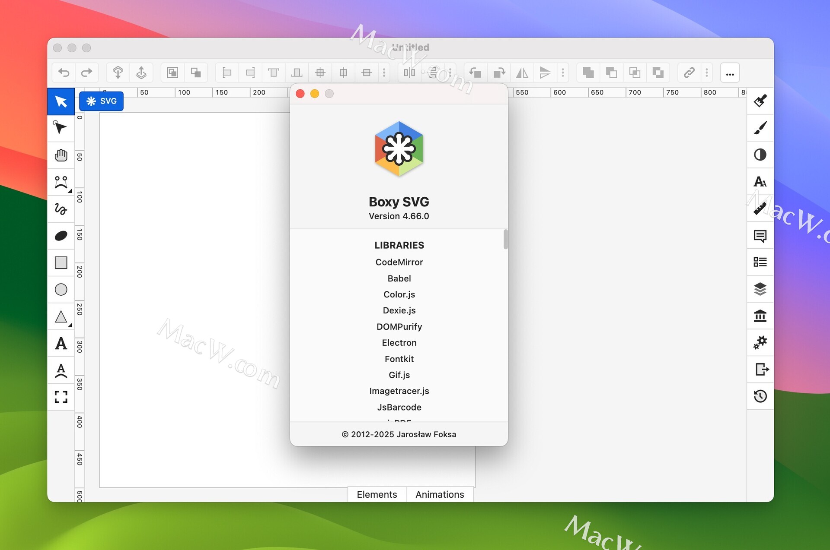
Task: Open the Compositing half-circle panel
Action: (760, 155)
